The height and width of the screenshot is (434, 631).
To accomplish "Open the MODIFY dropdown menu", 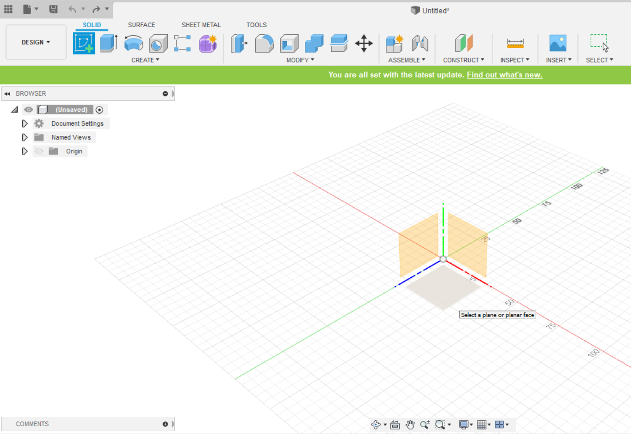I will pyautogui.click(x=300, y=60).
